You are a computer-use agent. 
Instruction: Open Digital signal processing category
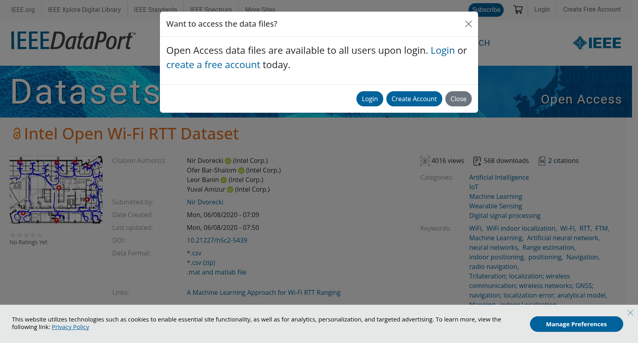click(x=505, y=216)
